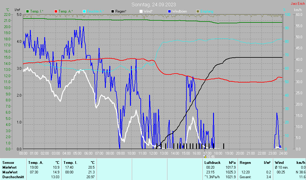306x180 pixels.
Task: Click the chart title Sonntag, 24.09.2023
Action: (154, 4)
